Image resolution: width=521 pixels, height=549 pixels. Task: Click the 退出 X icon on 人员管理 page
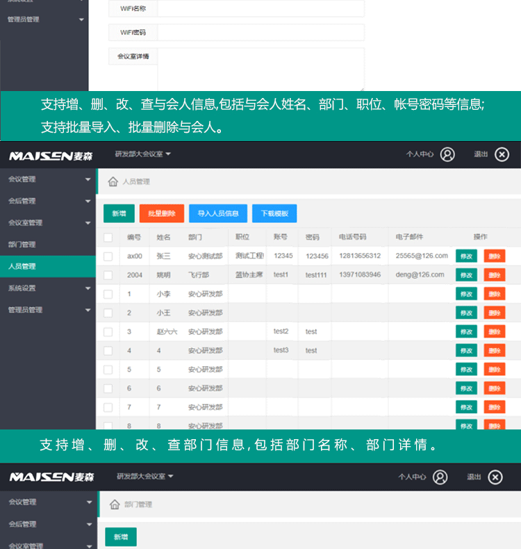pyautogui.click(x=502, y=154)
